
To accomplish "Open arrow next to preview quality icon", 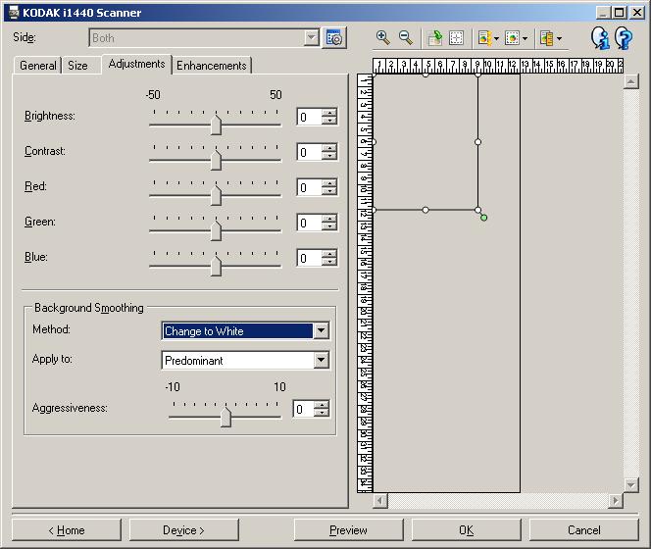I will click(496, 38).
